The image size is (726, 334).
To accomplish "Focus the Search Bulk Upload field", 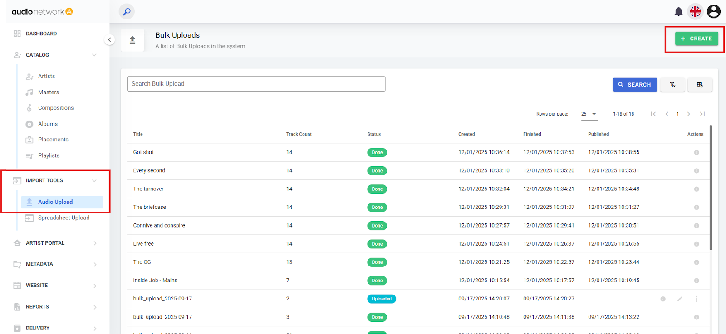I will (256, 84).
